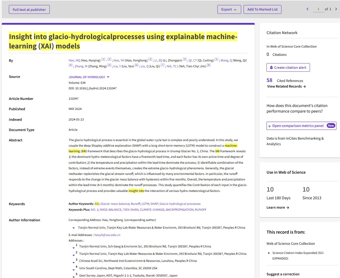Click RUNOFF Keywords Plus term
This screenshot has width=340, height=278.
[201, 210]
